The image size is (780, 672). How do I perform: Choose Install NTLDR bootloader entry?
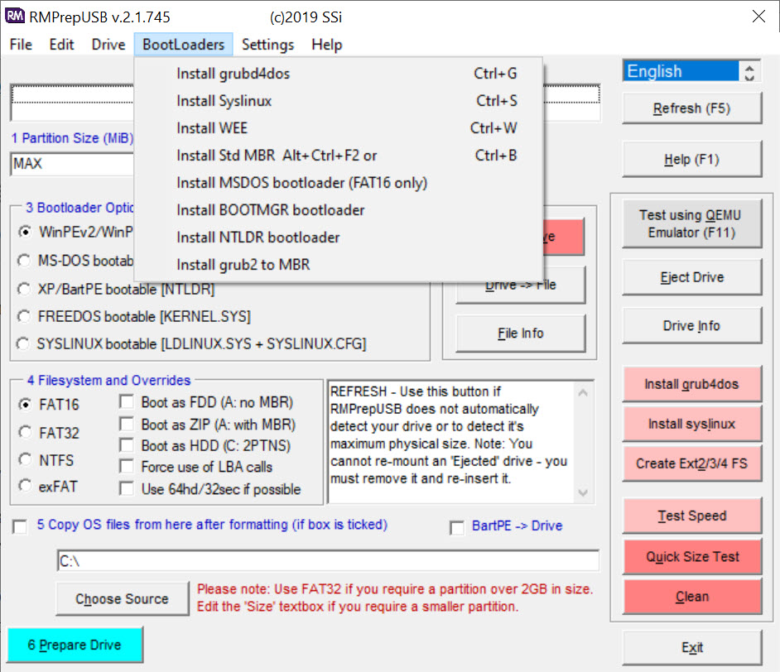pos(339,238)
